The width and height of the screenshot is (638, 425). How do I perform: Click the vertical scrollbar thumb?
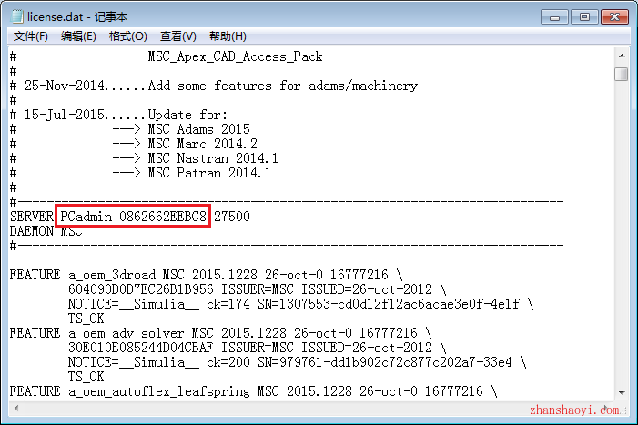[622, 74]
